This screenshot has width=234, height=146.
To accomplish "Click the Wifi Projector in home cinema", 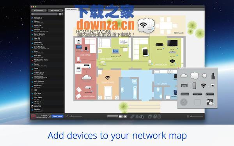I will pos(88,88).
